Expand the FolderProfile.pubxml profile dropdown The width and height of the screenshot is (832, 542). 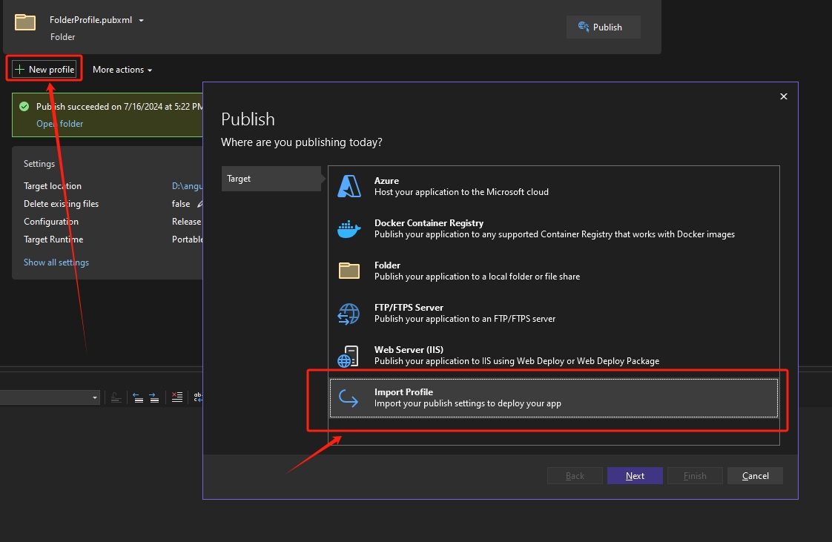(142, 21)
